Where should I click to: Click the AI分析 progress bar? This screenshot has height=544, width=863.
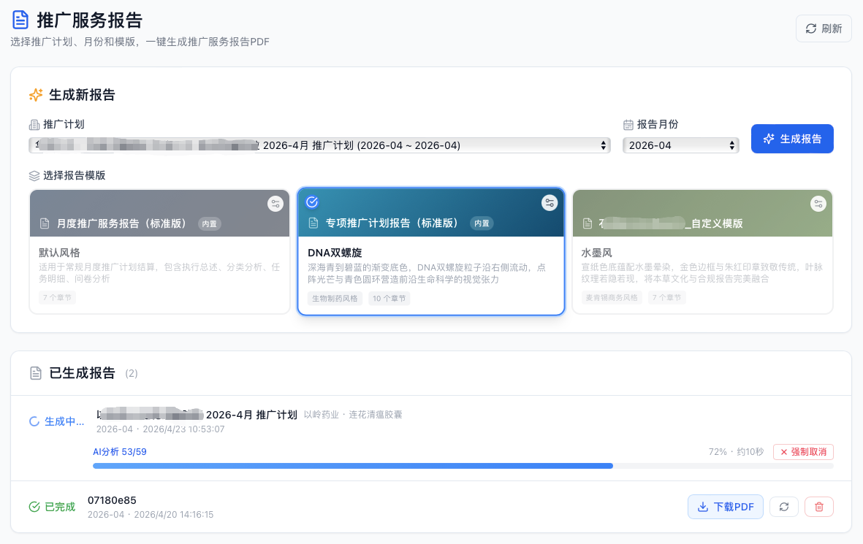point(463,466)
